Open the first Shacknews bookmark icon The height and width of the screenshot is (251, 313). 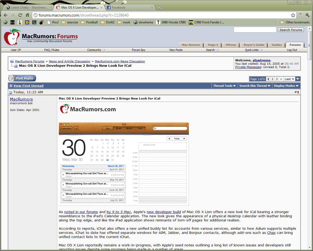coord(5,22)
